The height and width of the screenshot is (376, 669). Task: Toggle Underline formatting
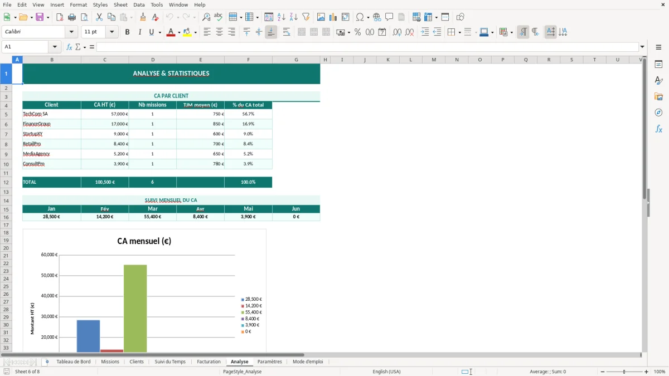pos(151,32)
